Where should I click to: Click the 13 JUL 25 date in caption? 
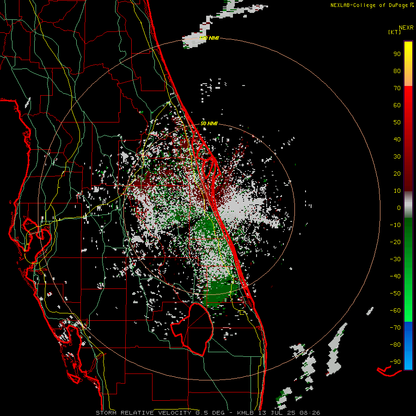coord(276,413)
